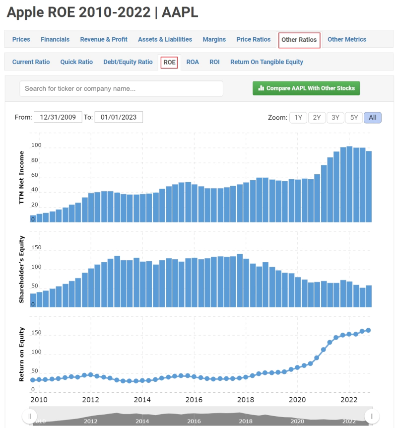Open the Financials tab

click(x=55, y=39)
